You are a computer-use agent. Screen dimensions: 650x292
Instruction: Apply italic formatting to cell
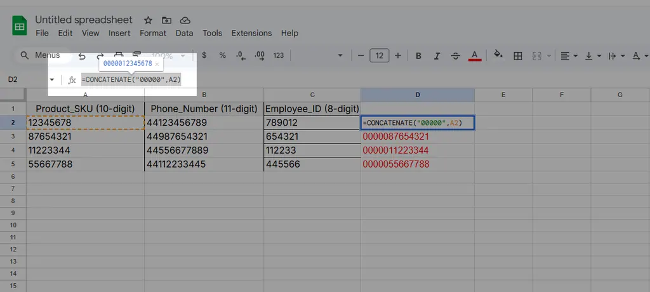pos(437,56)
